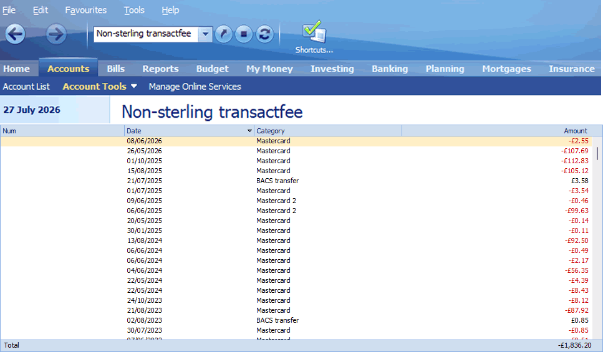Select the 04/06/2024 transaction row
Screen dimensions: 603x352
coord(296,271)
